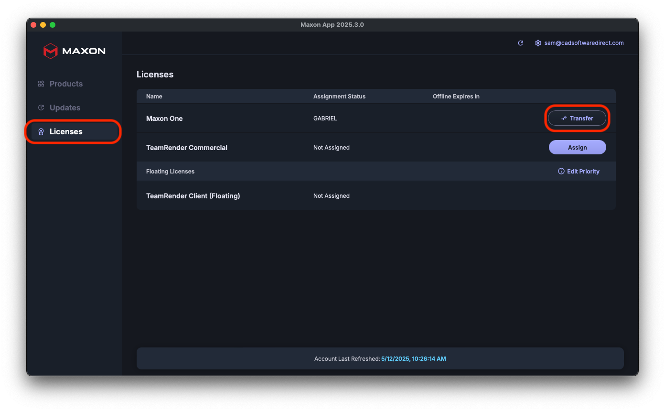This screenshot has height=411, width=665.
Task: Open account settings via the gear icon
Action: [x=538, y=43]
